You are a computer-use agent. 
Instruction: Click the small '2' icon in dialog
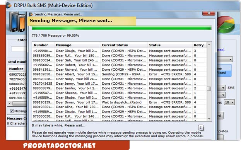[201, 128]
